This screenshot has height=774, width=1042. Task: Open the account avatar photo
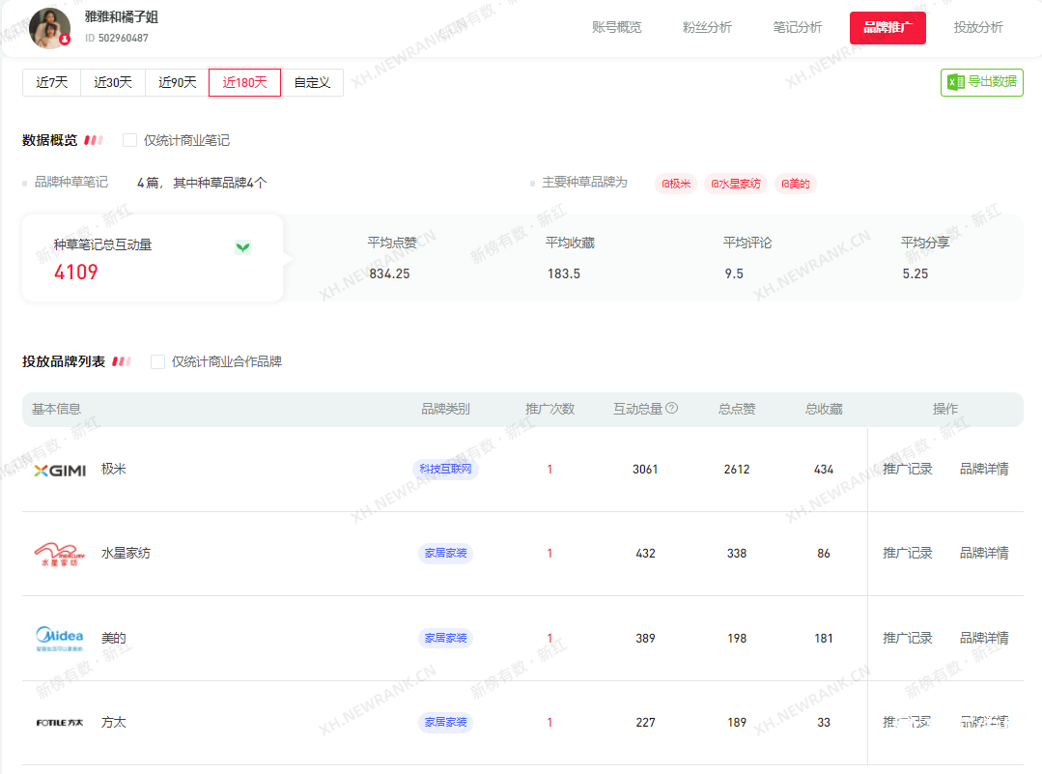(x=49, y=28)
